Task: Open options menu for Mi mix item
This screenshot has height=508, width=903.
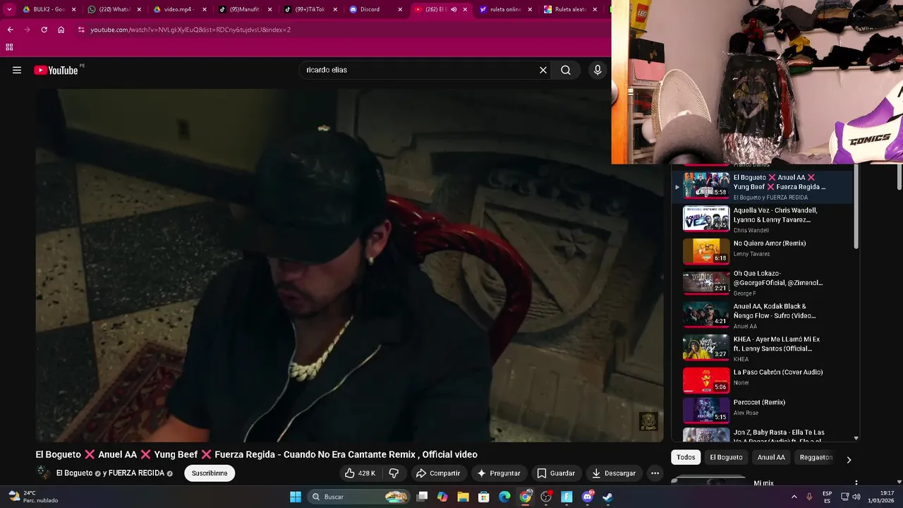Action: tap(856, 483)
